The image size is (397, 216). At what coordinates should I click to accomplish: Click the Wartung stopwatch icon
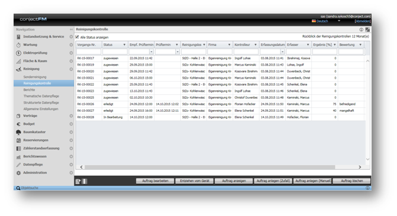click(18, 45)
